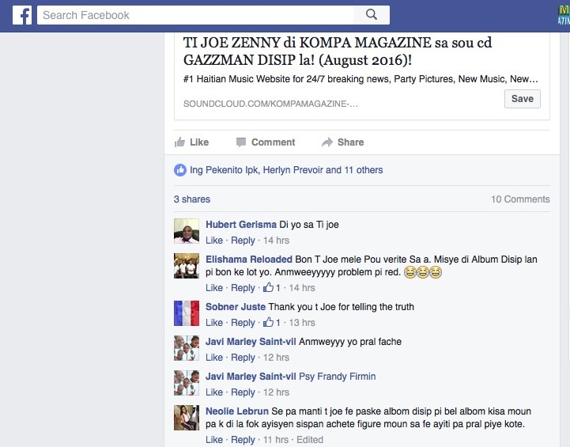Open Ing Pekenito Ipk's profile
570x447 pixels.
point(224,170)
